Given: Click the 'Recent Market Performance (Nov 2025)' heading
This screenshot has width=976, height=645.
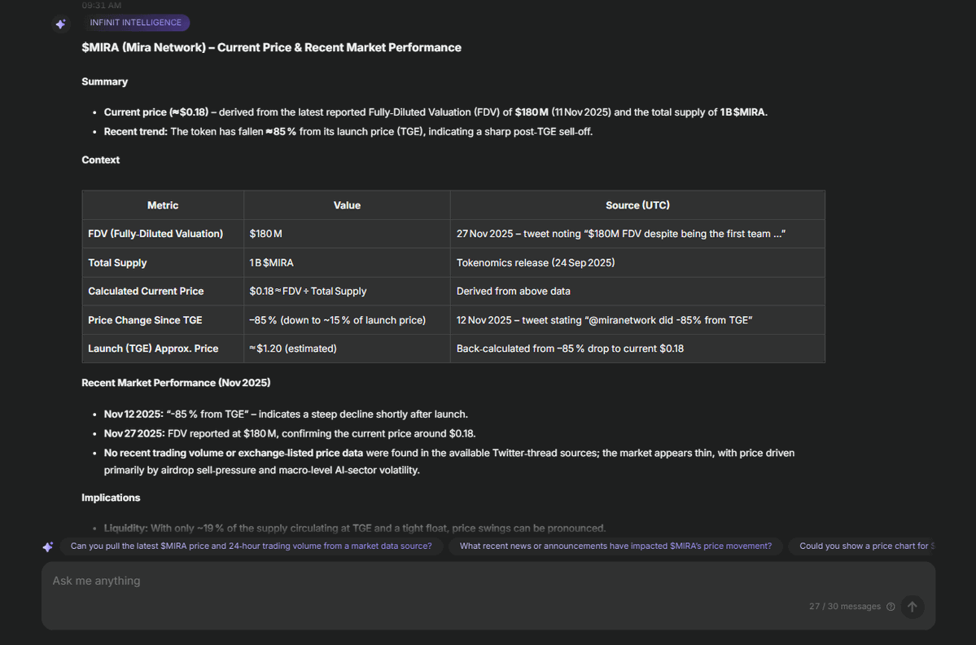Looking at the screenshot, I should pyautogui.click(x=176, y=383).
